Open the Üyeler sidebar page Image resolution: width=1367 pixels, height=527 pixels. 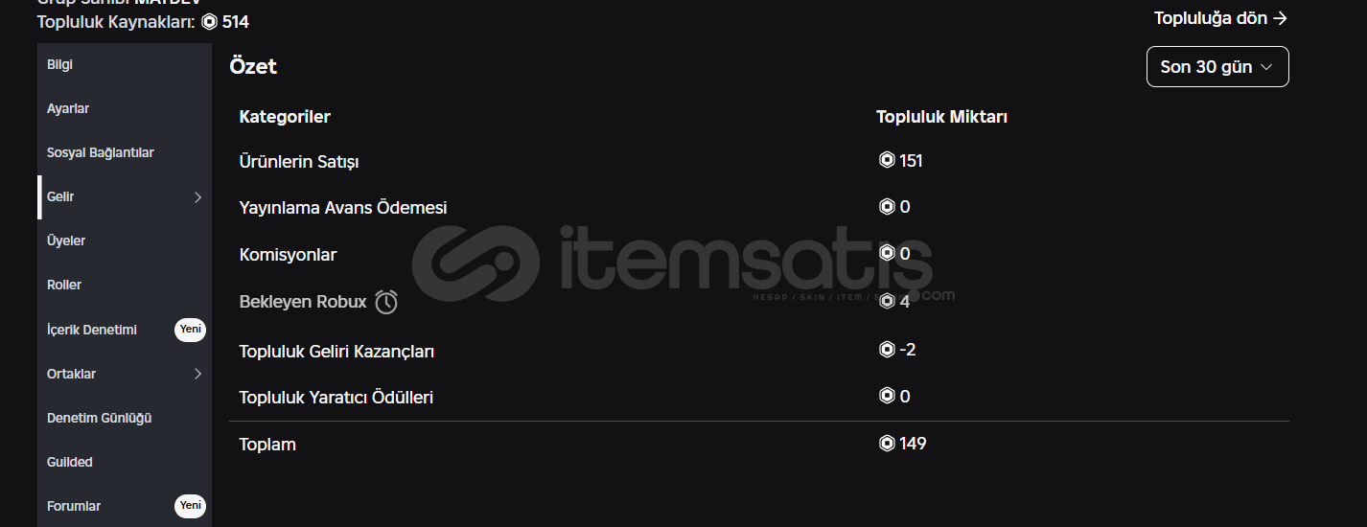point(66,241)
